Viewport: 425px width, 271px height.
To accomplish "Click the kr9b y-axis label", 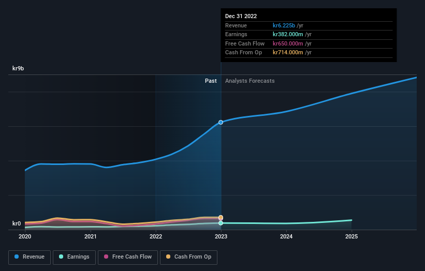I will [x=18, y=68].
